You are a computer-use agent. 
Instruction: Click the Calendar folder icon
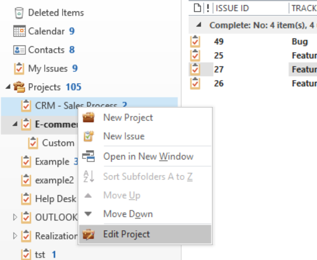(19, 31)
